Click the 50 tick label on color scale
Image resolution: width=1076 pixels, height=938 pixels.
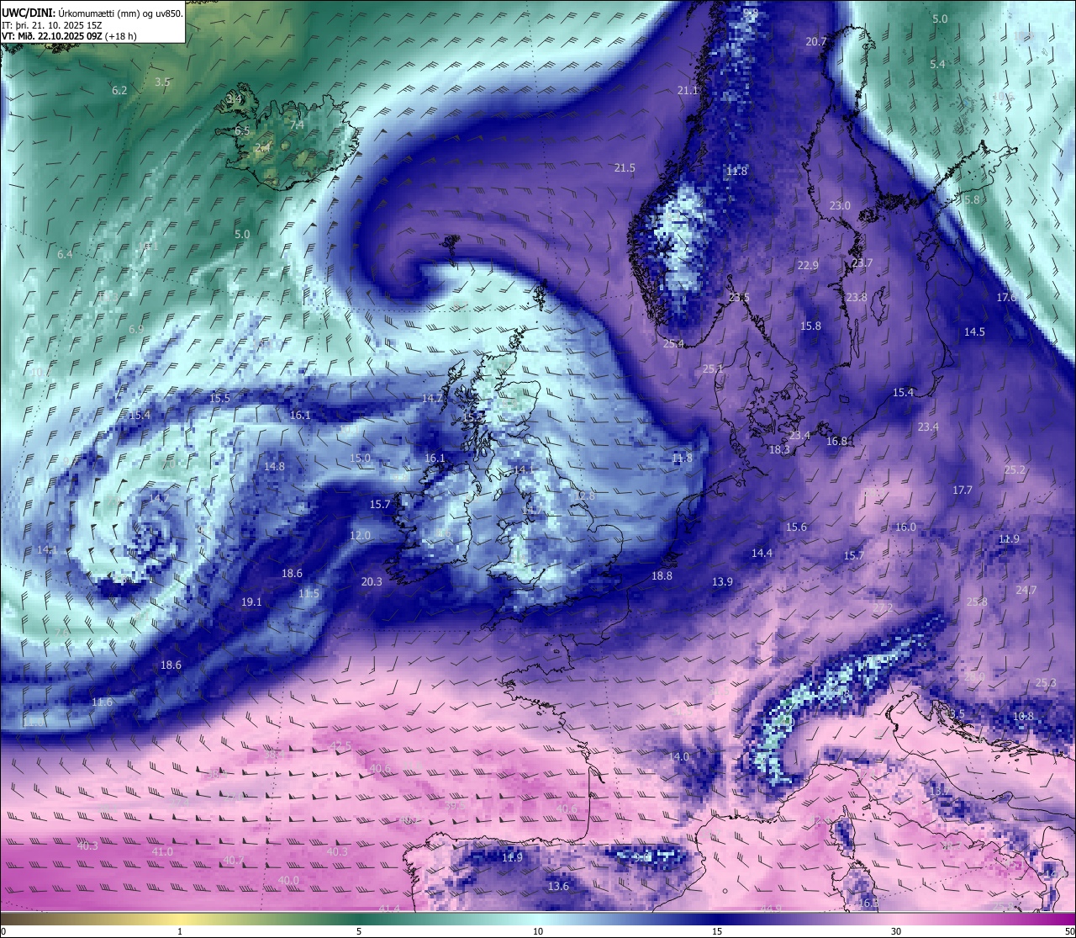[x=1069, y=931]
